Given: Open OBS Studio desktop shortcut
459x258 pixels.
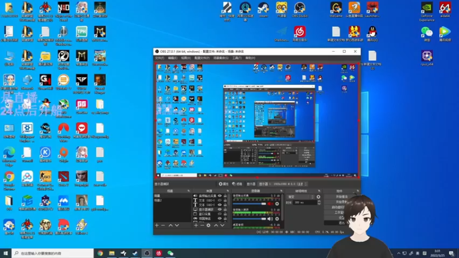Looking at the screenshot, I should 299,10.
